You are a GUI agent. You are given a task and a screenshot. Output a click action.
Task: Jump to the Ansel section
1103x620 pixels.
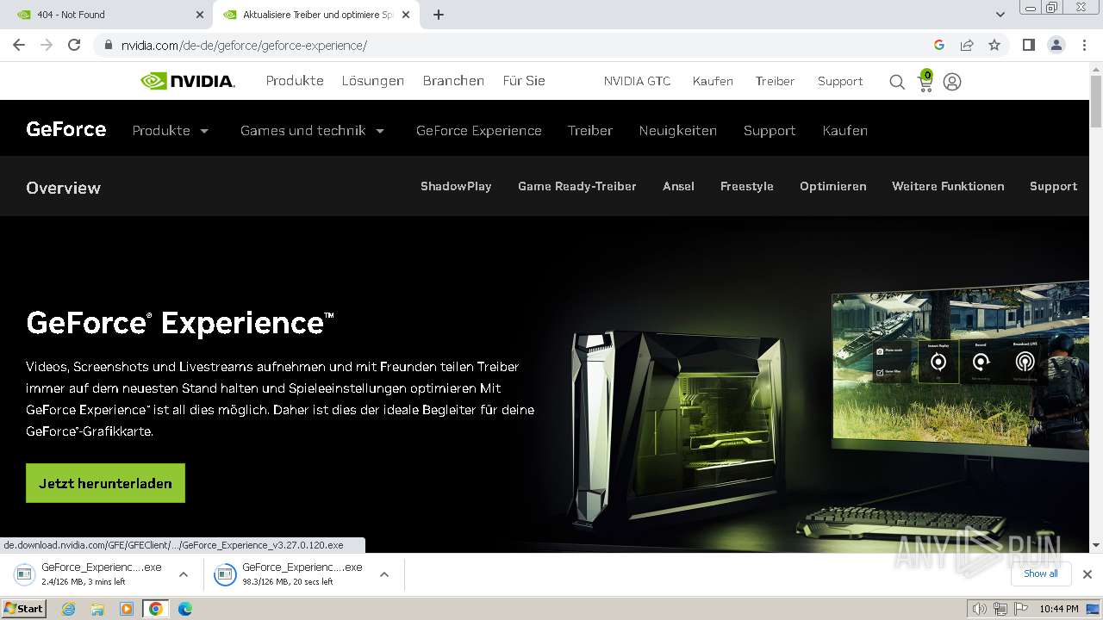678,186
